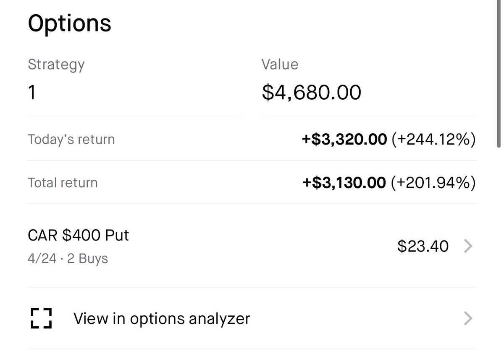
Task: Tap the +201.94% total return percentage
Action: pos(433,183)
